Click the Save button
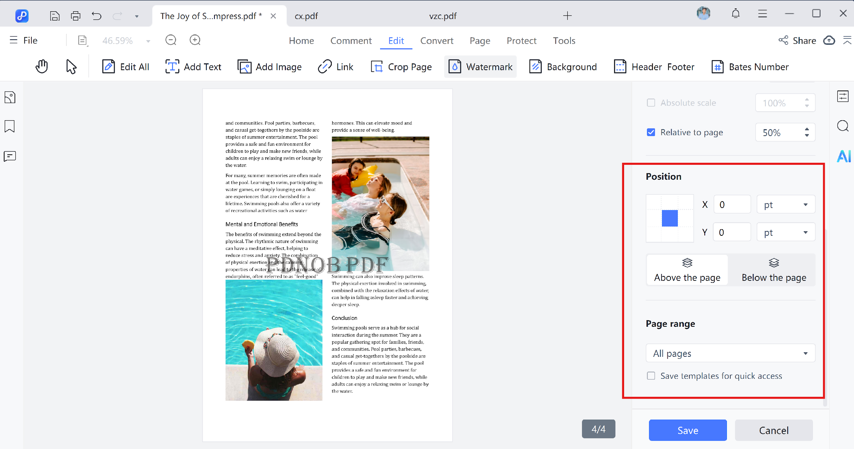 pyautogui.click(x=687, y=430)
